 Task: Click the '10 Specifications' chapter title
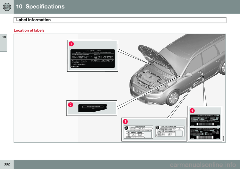40,6
